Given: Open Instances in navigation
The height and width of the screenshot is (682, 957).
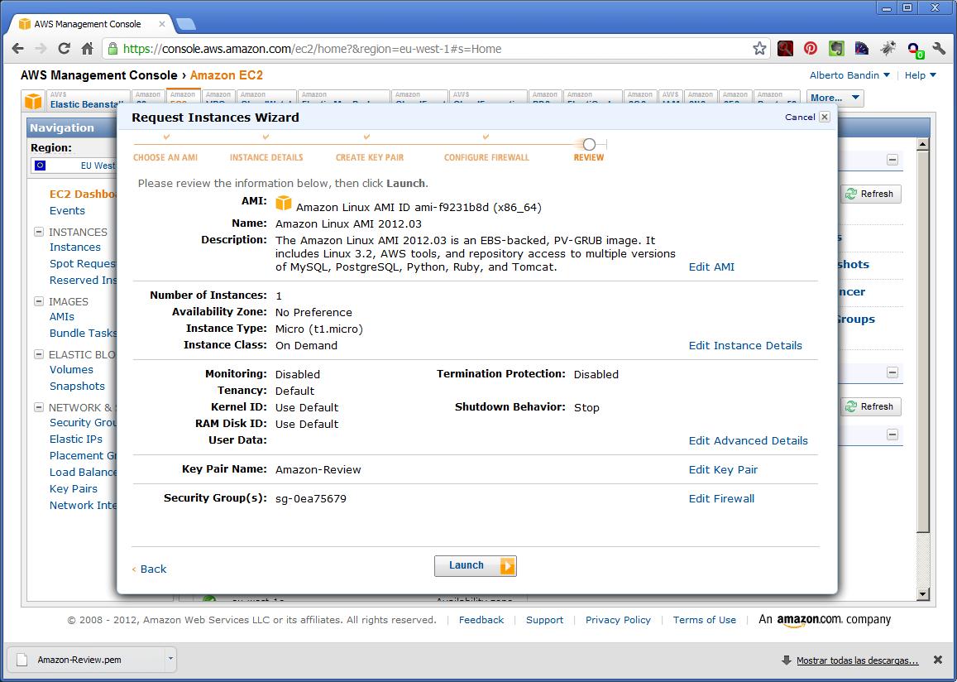Looking at the screenshot, I should 75,247.
